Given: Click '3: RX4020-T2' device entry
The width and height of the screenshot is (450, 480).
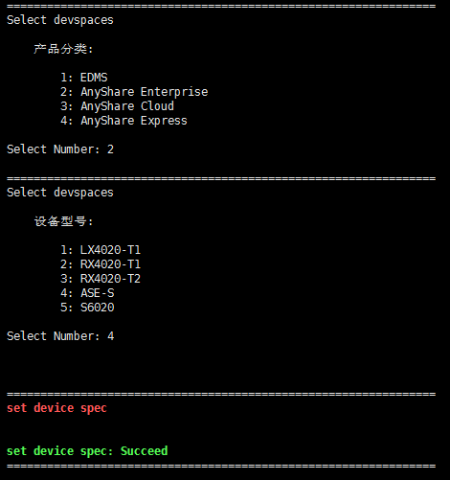Looking at the screenshot, I should [101, 279].
